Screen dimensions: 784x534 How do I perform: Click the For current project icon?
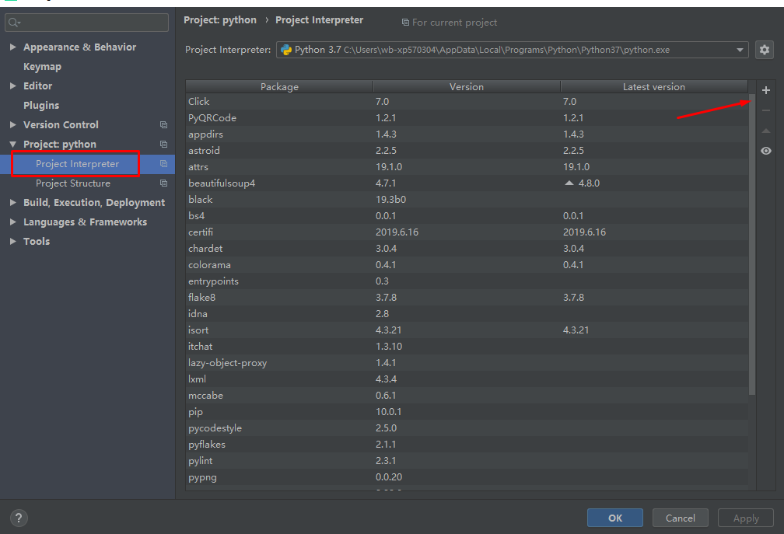(x=405, y=23)
